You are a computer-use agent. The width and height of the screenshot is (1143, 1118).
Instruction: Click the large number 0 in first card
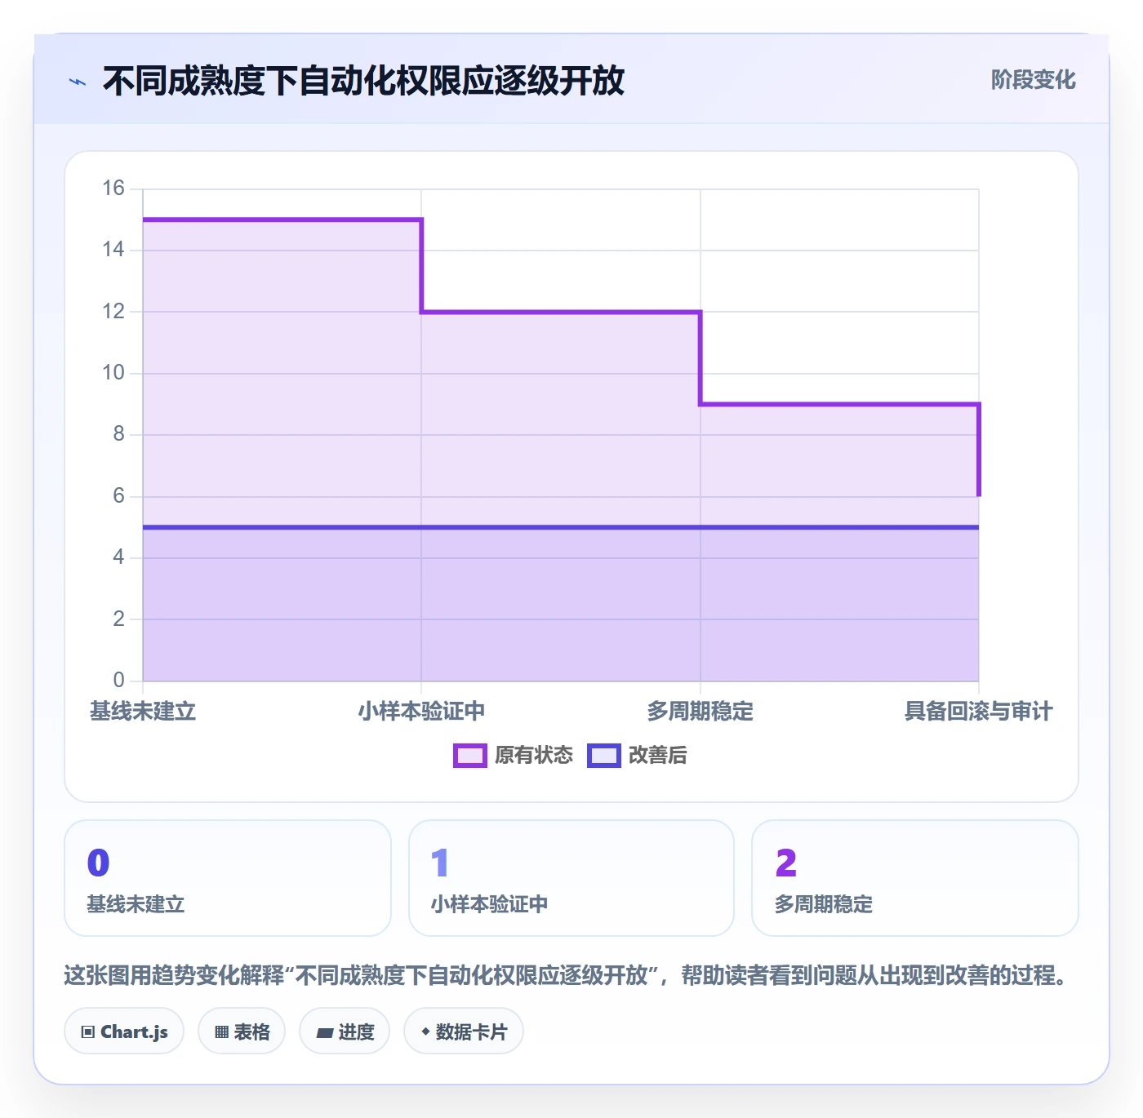pos(98,863)
